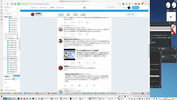Screen dimensions: 177x100
Task: Click the Evernote elephant extension icon
Action: (139, 4)
